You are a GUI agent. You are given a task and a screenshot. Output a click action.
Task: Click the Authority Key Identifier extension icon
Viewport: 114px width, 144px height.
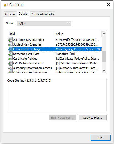(x=10, y=39)
